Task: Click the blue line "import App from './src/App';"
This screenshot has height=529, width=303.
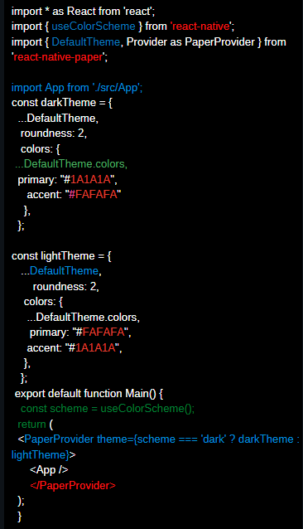Action: (77, 88)
